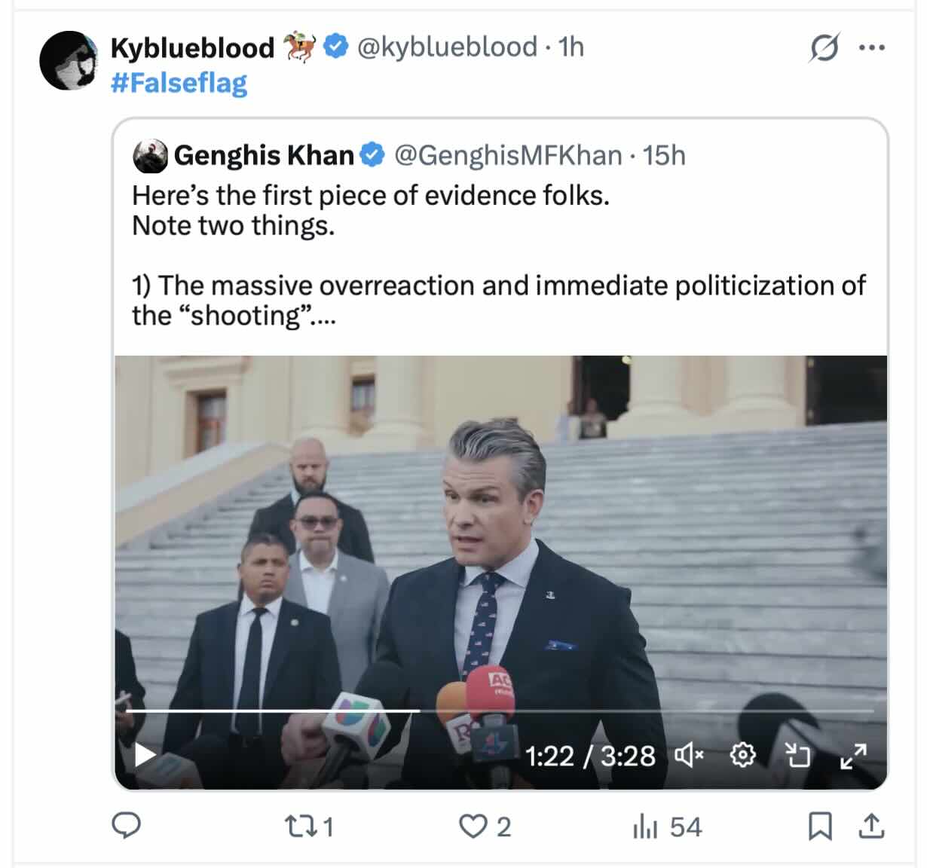Click Kyblueblood's profile avatar

pos(69,60)
